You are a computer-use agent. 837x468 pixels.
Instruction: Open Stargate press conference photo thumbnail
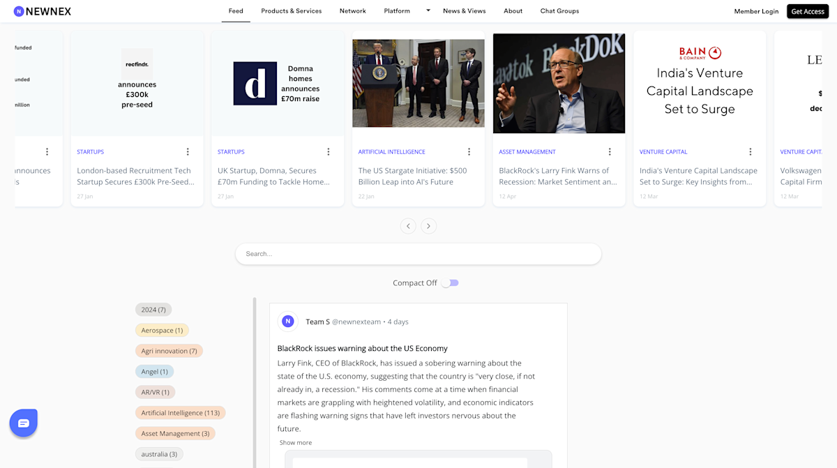pyautogui.click(x=418, y=83)
